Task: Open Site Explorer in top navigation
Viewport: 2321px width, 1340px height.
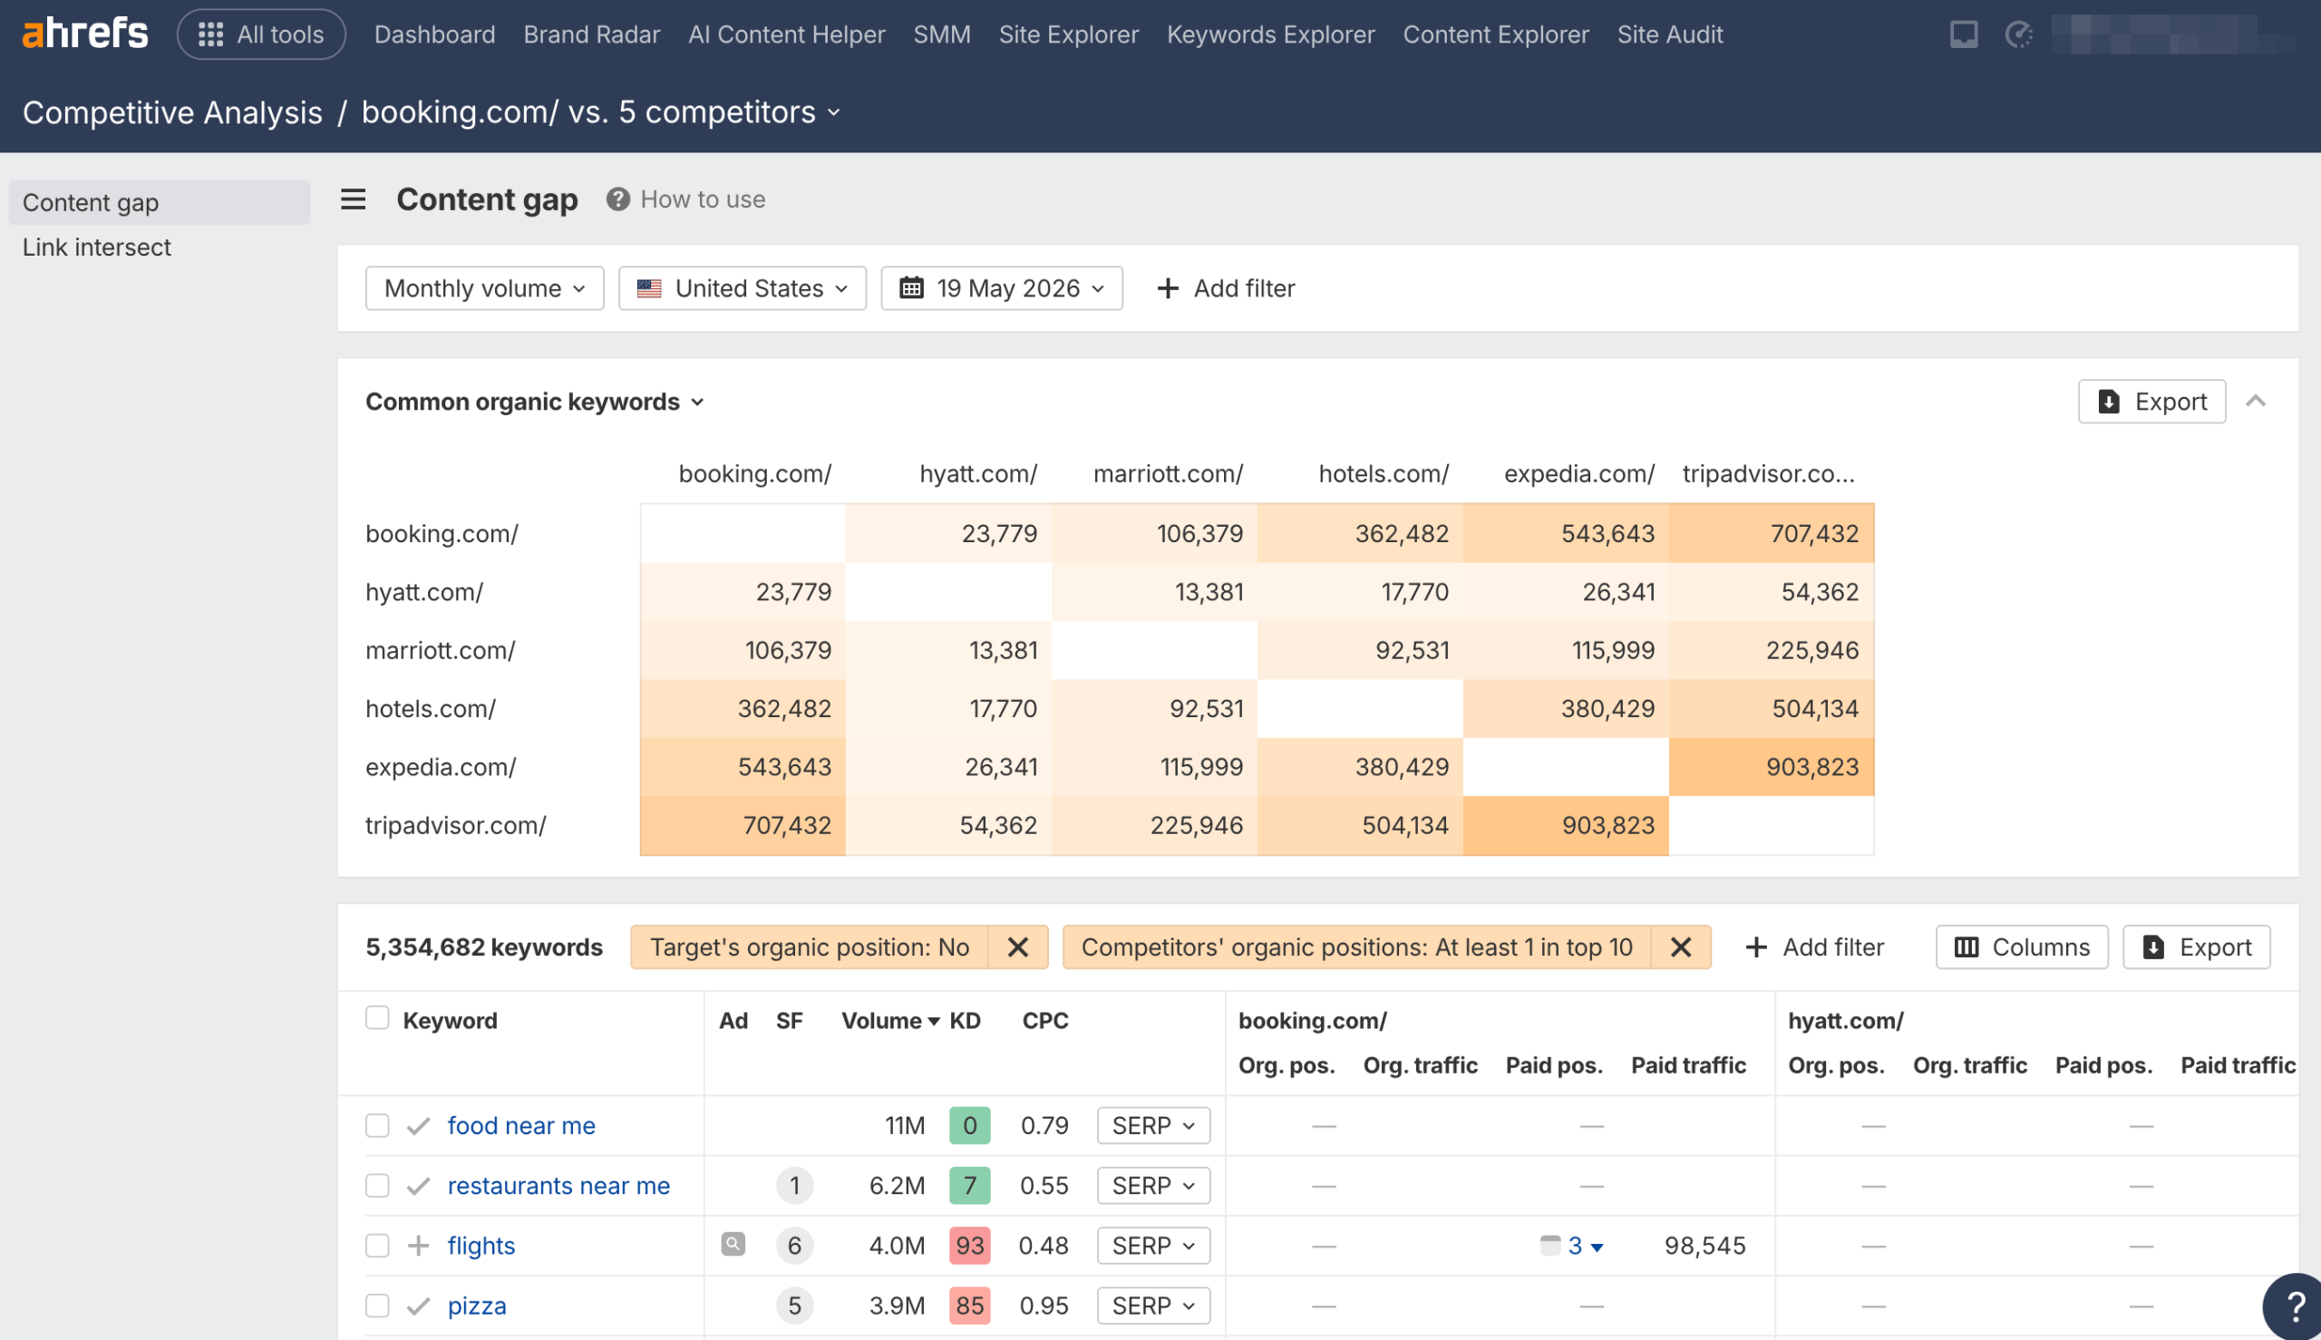Action: (x=1068, y=34)
